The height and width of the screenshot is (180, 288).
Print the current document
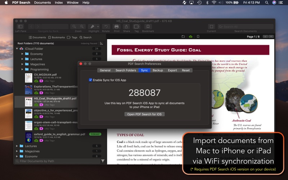tap(116, 27)
